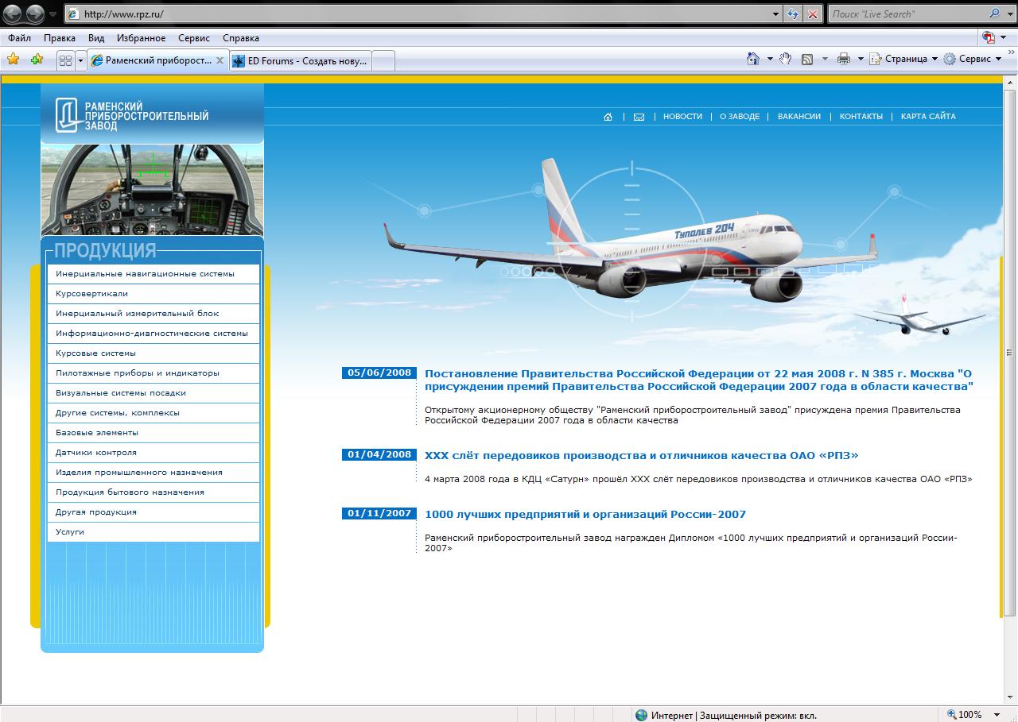
Task: Stop loading with the red X icon
Action: coord(812,14)
